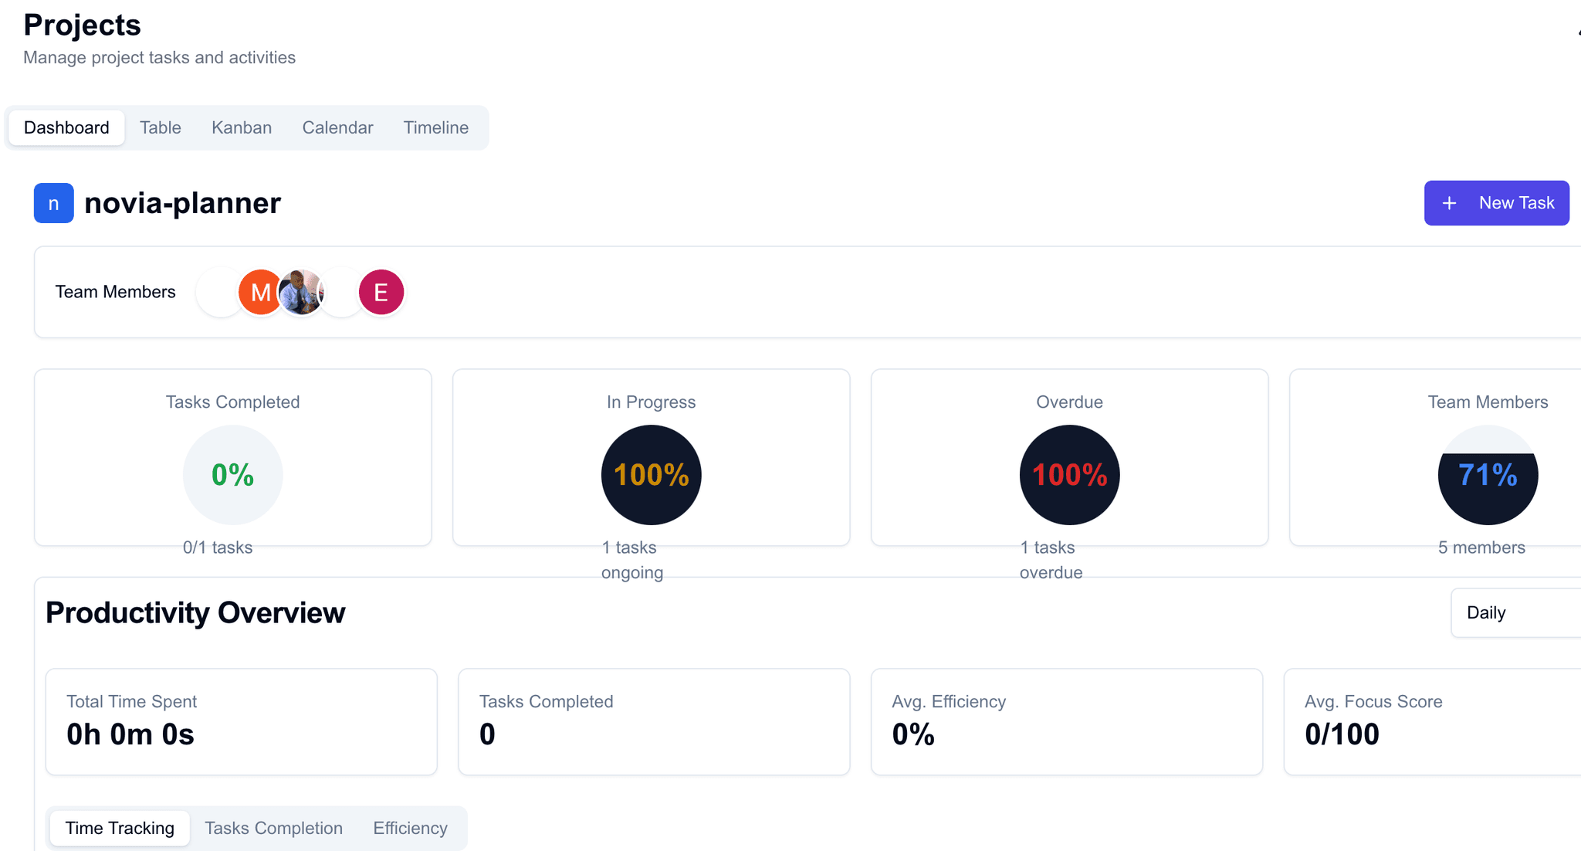Image resolution: width=1581 pixels, height=851 pixels.
Task: Click the 71% Team Members circle
Action: pos(1488,475)
